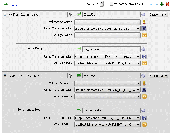Screen dimensions: 173x136
Task: Open Validate Semantic dropdown in EBS rule
Action: (107, 83)
